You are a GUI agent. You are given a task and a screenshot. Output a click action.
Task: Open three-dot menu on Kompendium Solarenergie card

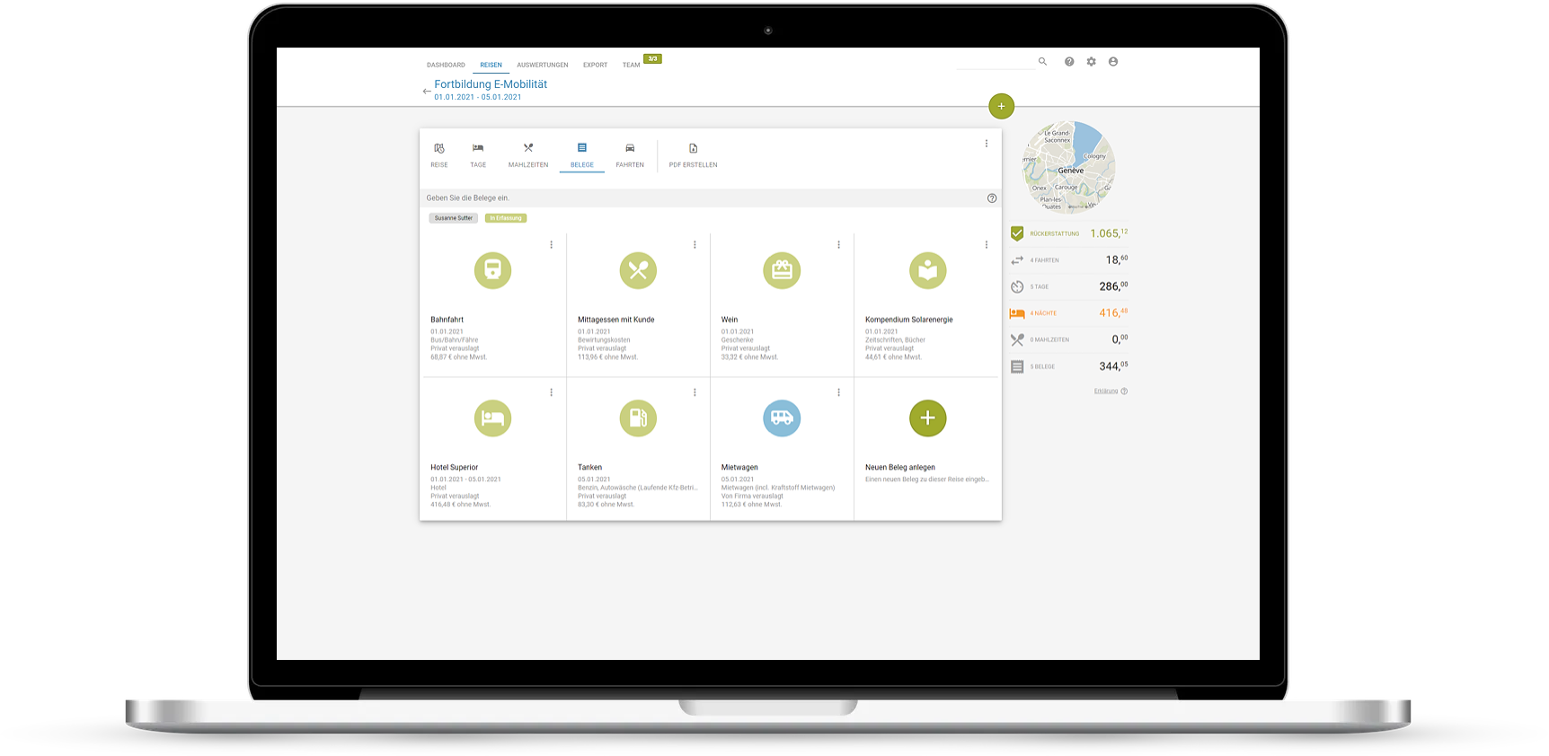(986, 245)
